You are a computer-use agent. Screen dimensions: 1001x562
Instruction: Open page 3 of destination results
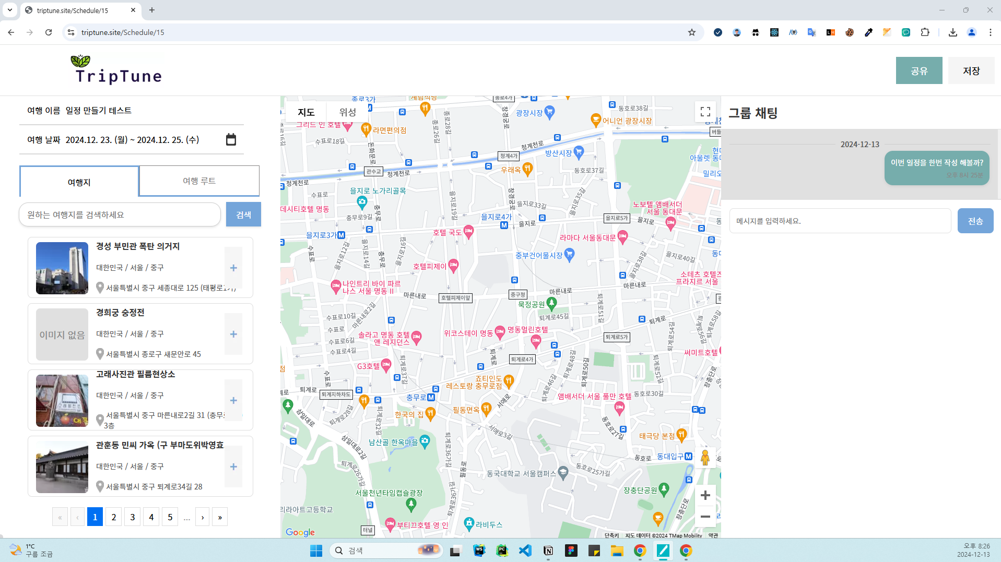tap(133, 517)
